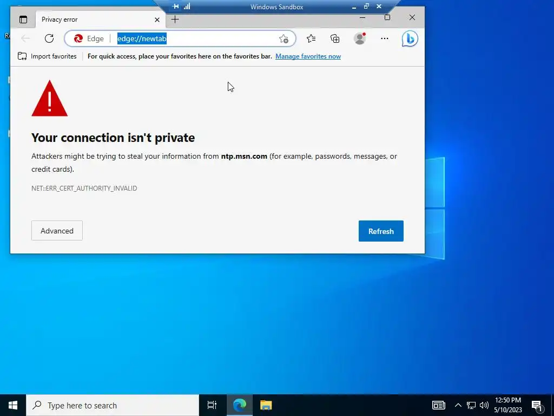554x416 pixels.
Task: Open Settings and more ellipsis menu
Action: tap(385, 38)
